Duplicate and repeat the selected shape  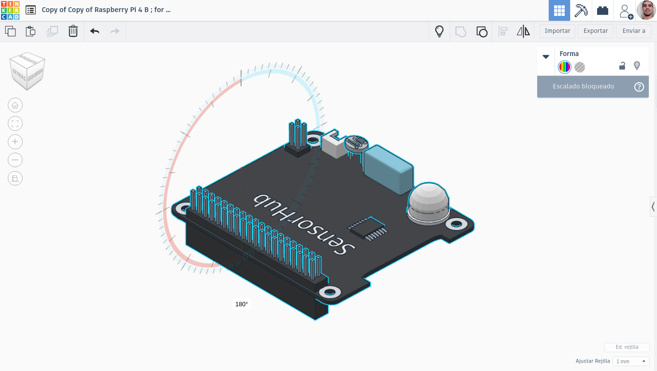point(52,31)
